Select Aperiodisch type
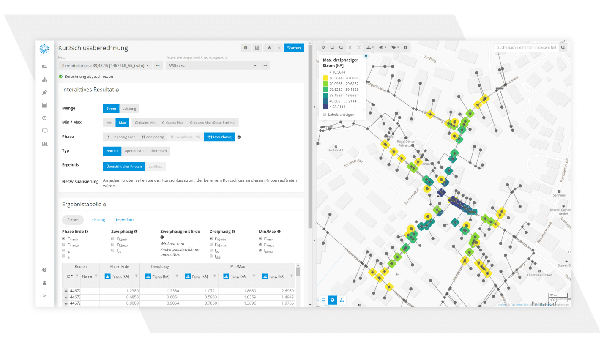The width and height of the screenshot is (604, 347). [134, 151]
